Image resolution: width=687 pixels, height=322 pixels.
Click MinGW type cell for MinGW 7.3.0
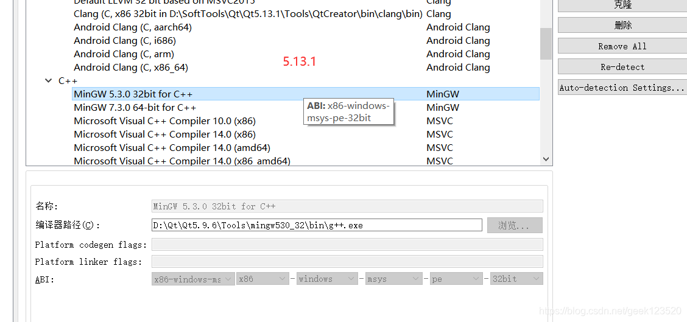tap(443, 107)
